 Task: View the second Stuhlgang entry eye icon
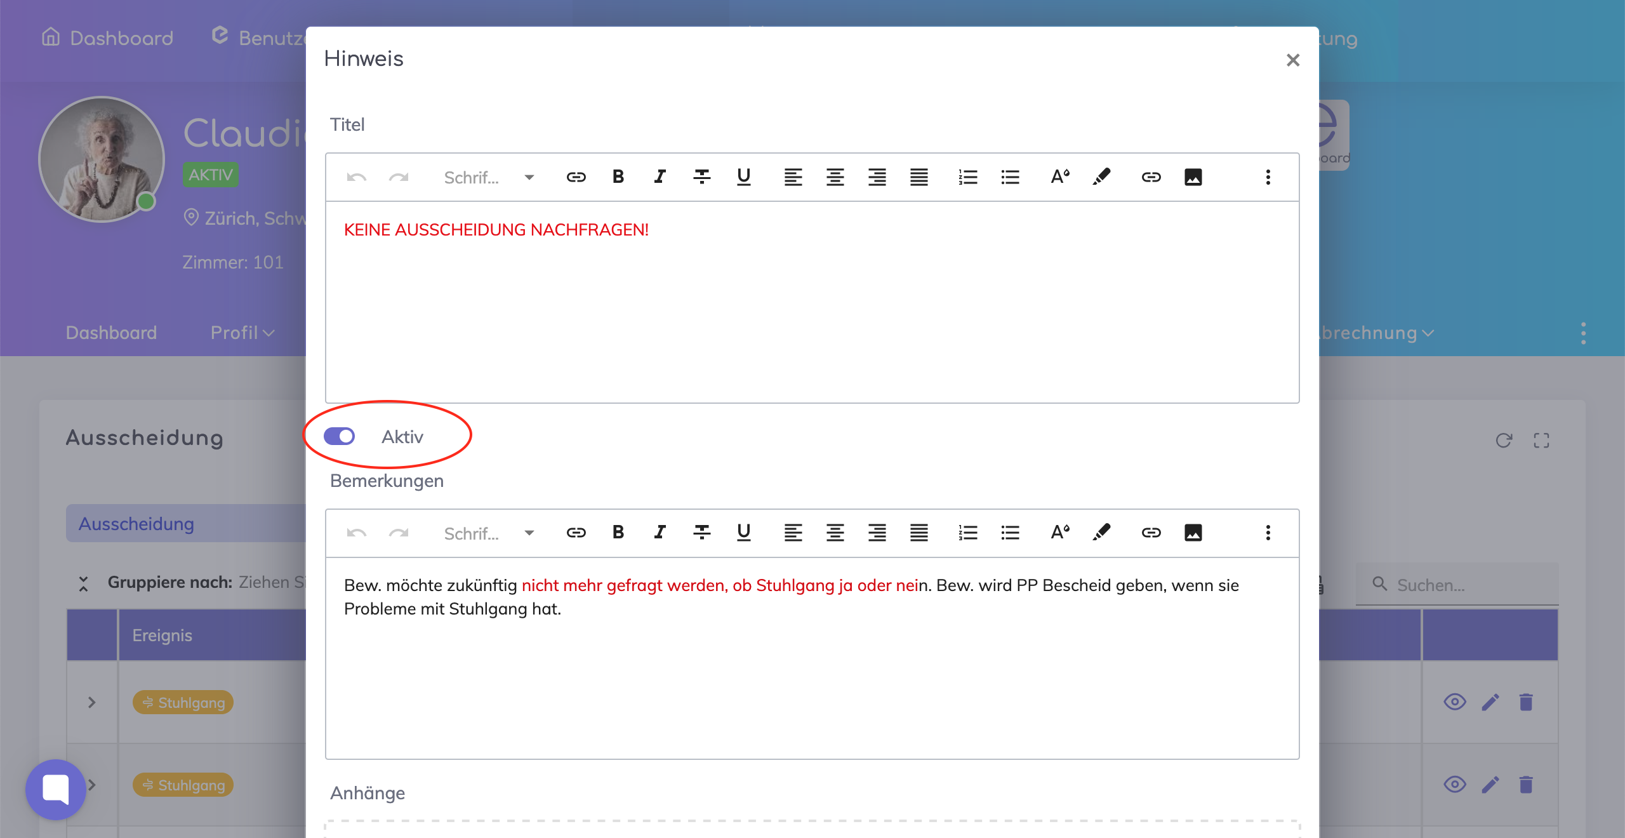(x=1454, y=785)
